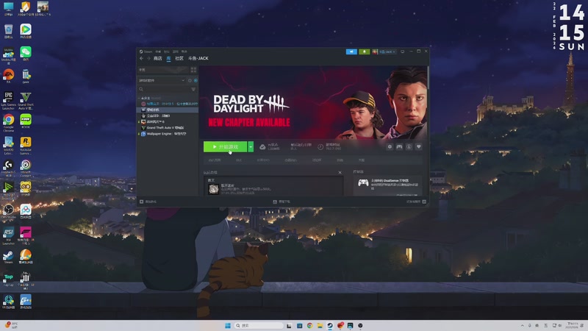
Task: Open Epic Games Launcher desktop icon
Action: click(8, 101)
